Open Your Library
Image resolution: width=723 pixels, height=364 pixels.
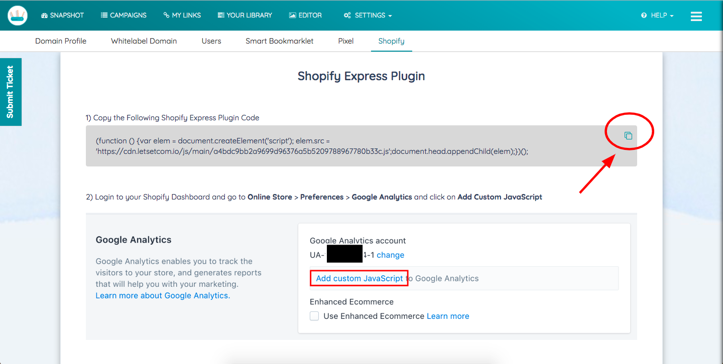click(x=245, y=16)
